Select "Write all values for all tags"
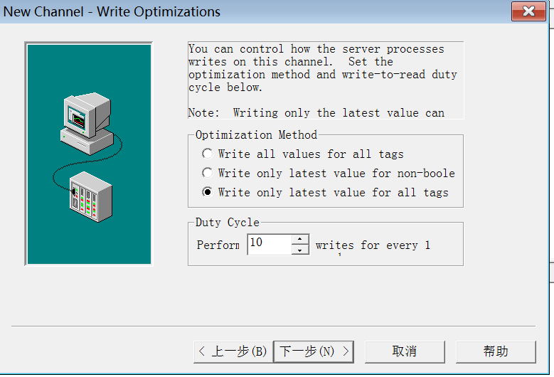Viewport: 554px width, 377px height. [x=207, y=154]
